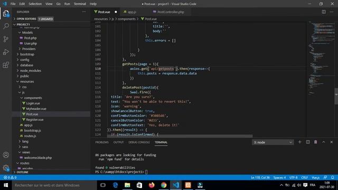Change line ending via CRLF

click(x=304, y=177)
